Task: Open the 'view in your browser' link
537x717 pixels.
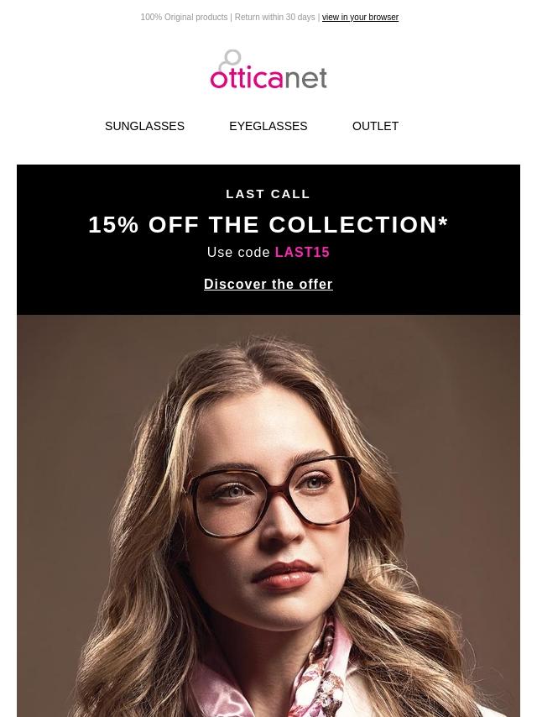Action: pos(360,18)
